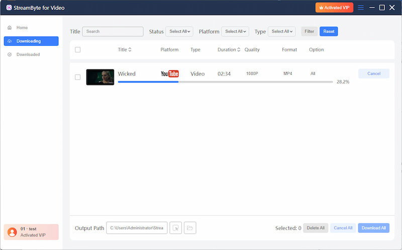Click the Downloading cloud icon

pyautogui.click(x=10, y=41)
